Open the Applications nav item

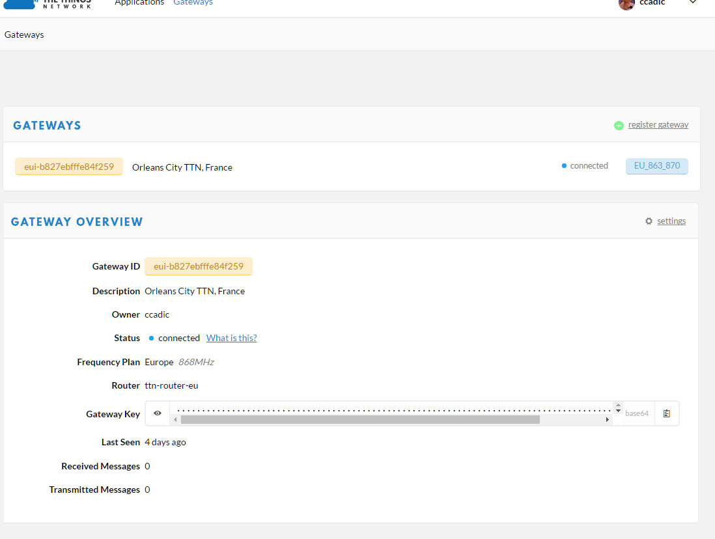139,3
